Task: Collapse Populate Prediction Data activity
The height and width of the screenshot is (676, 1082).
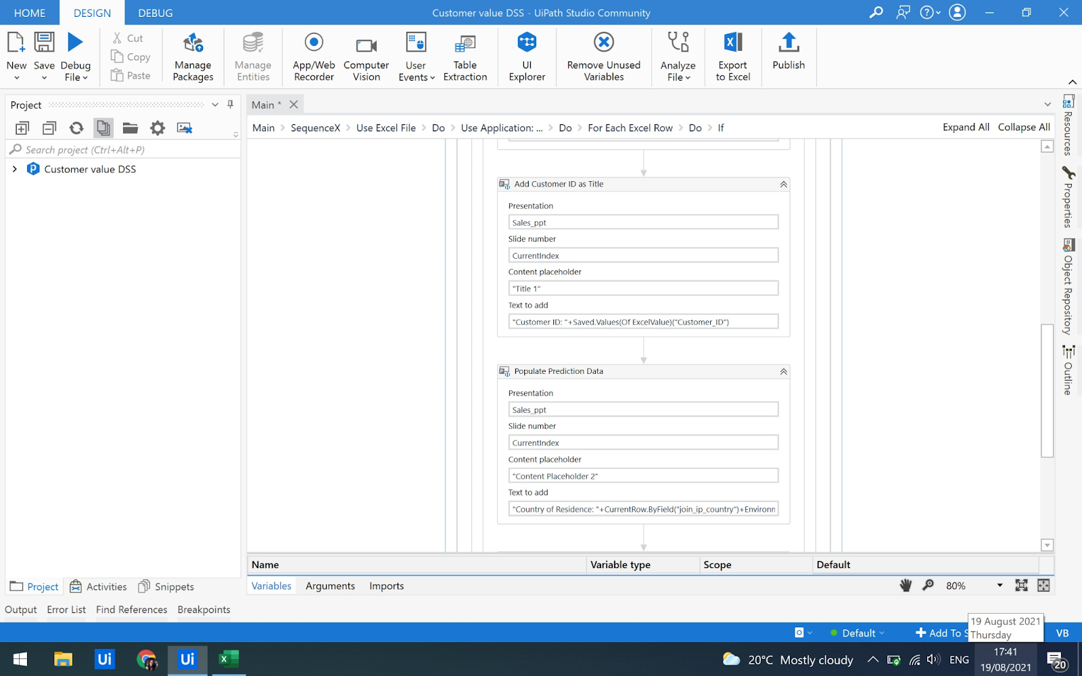Action: 783,372
